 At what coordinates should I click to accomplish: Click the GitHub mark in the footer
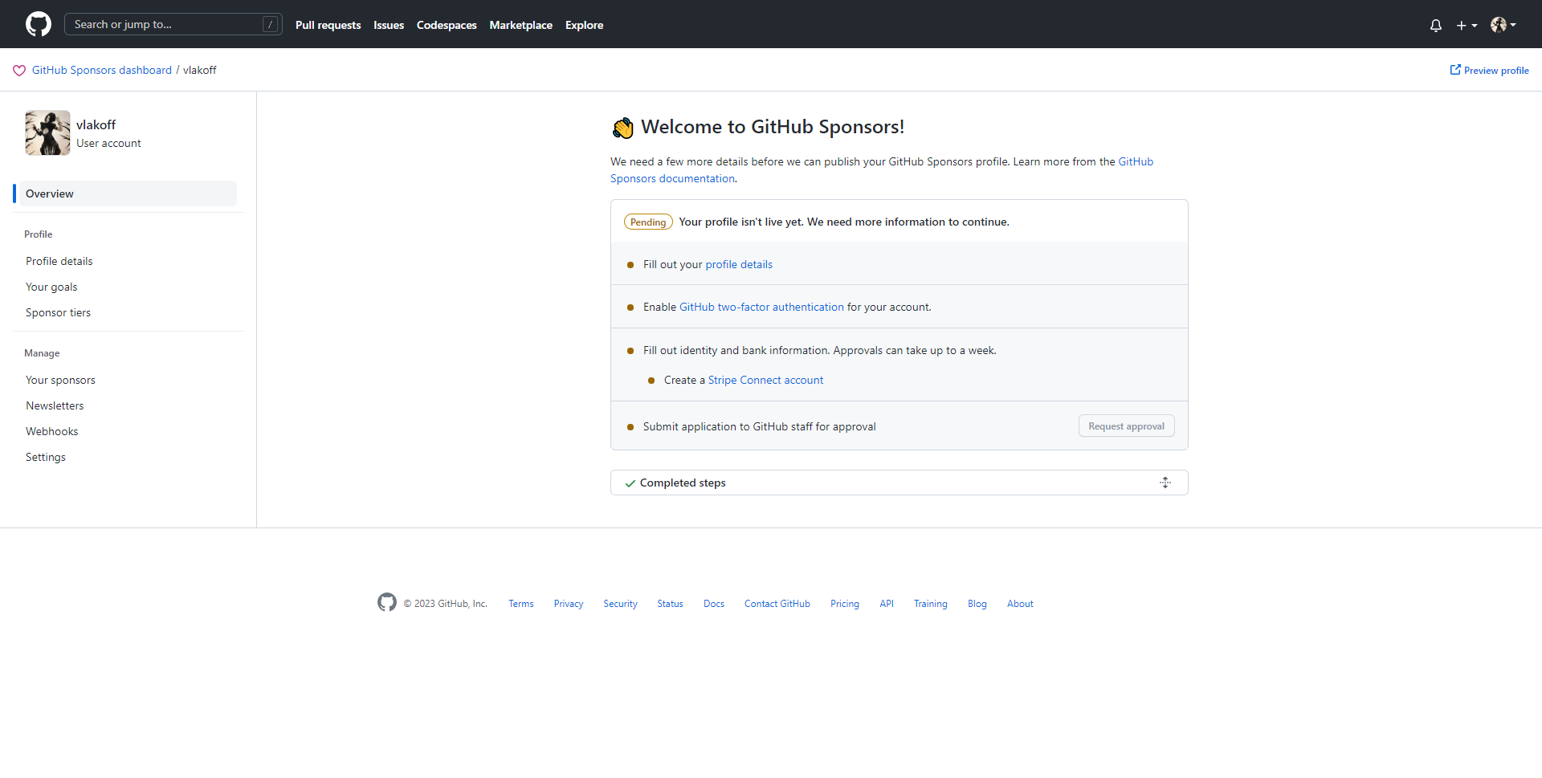[386, 602]
